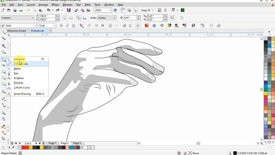Open the Effects menu
Viewport: 275px width, 155px height.
(x=55, y=5)
